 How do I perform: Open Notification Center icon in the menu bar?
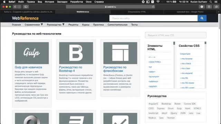point(216,2)
